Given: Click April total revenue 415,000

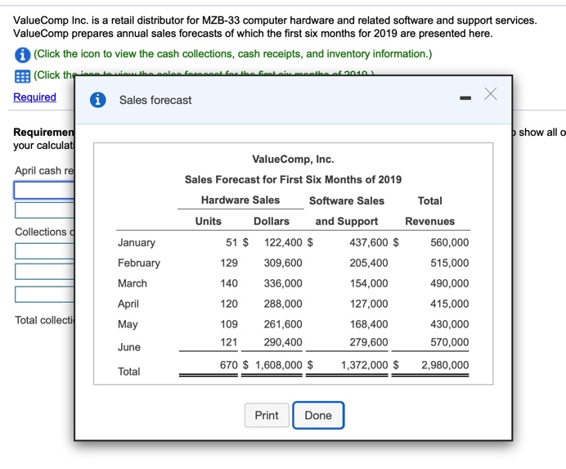Looking at the screenshot, I should click(x=449, y=304).
